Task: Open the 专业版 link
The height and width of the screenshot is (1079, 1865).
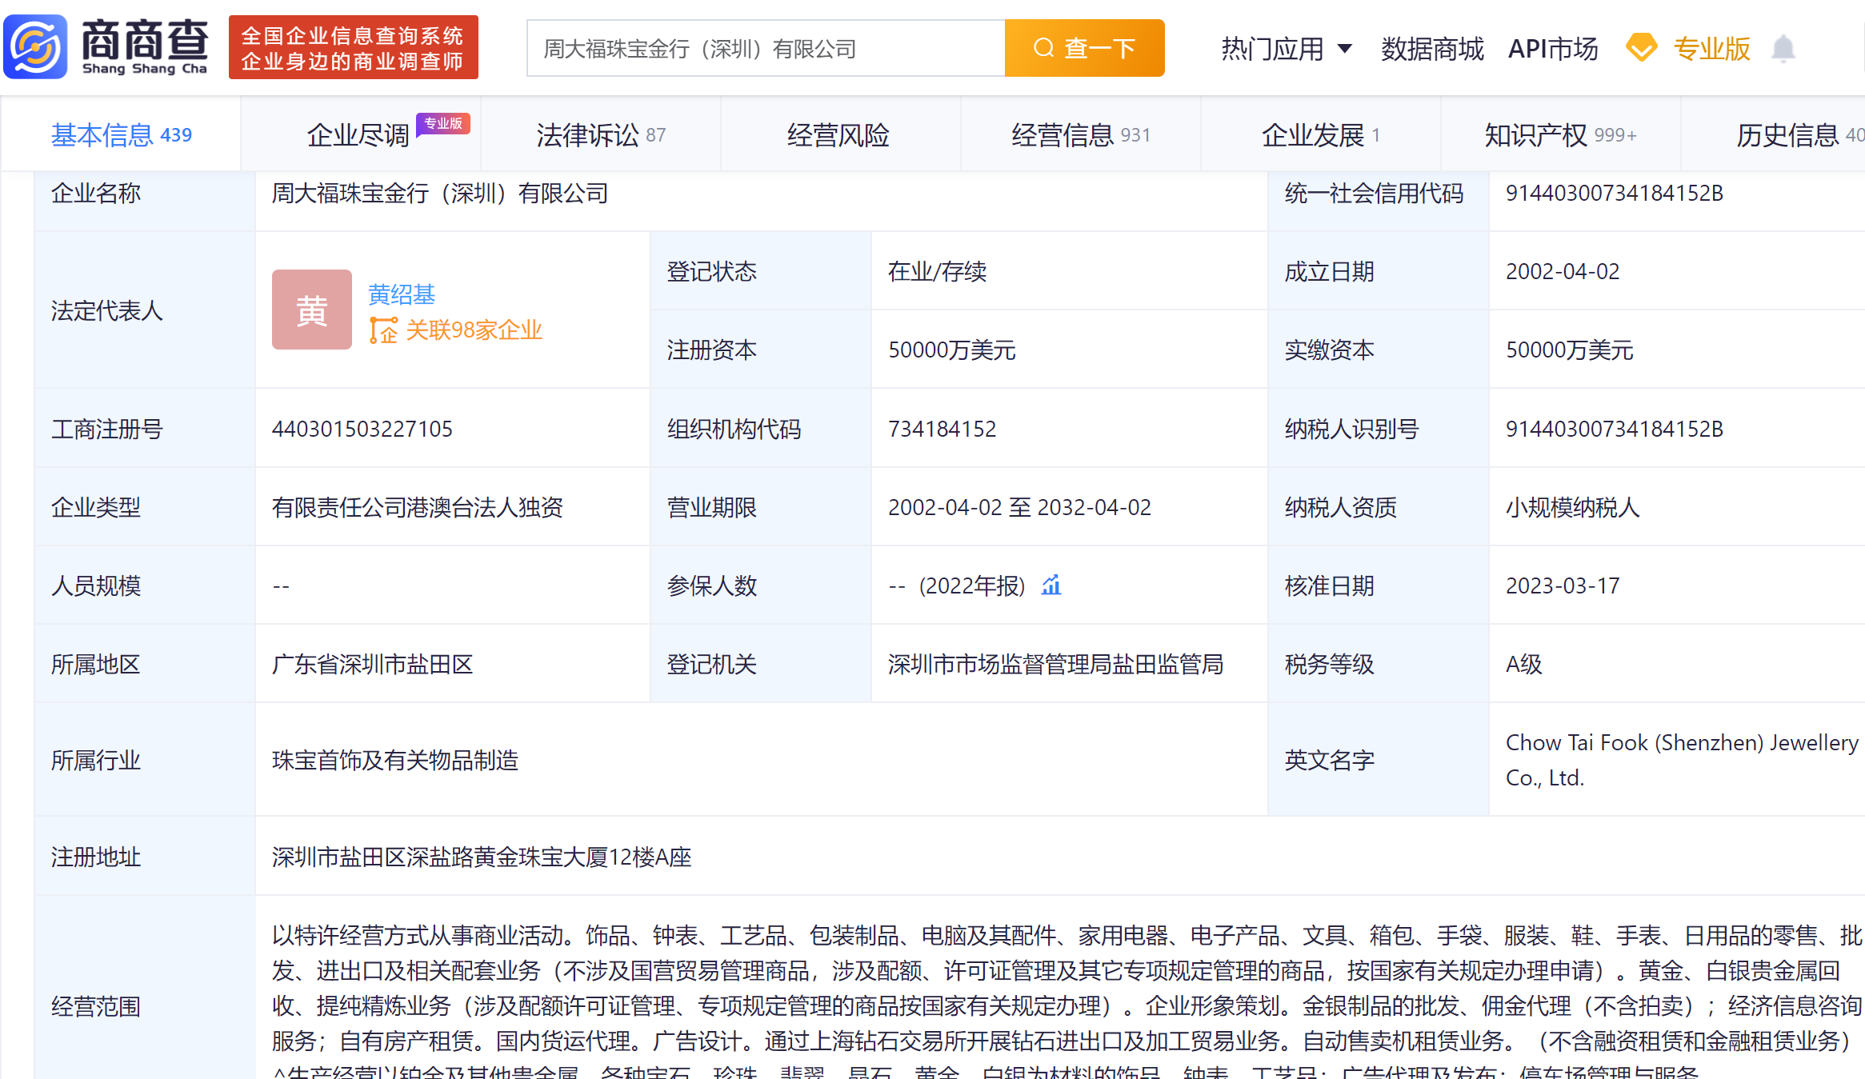Action: pyautogui.click(x=1711, y=49)
